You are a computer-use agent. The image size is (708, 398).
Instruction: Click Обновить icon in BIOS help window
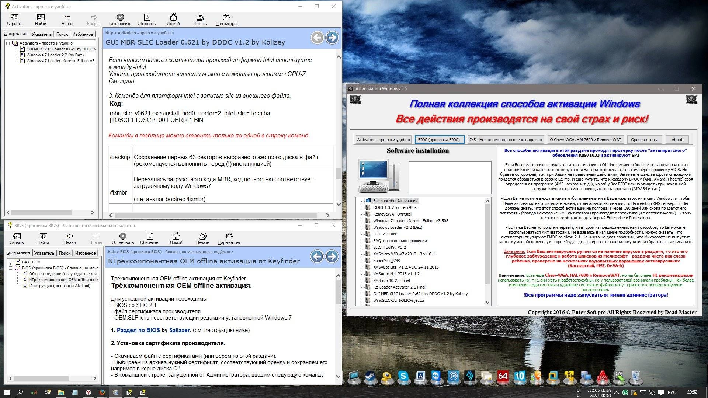point(149,238)
